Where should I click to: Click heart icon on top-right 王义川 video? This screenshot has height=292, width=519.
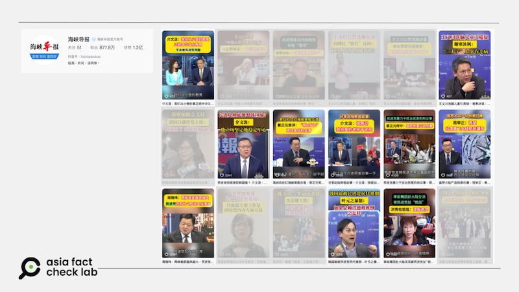(x=442, y=96)
